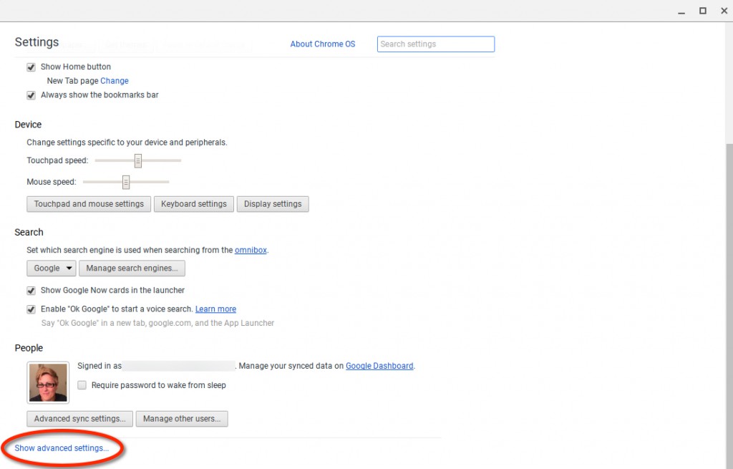The image size is (733, 469).
Task: Open the Google Dashboard link
Action: pos(379,366)
